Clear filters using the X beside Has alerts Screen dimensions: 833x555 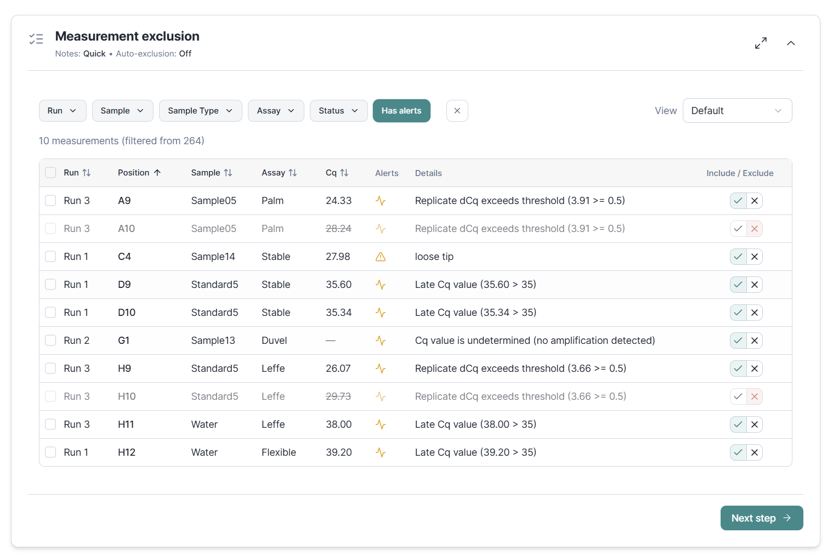tap(457, 110)
